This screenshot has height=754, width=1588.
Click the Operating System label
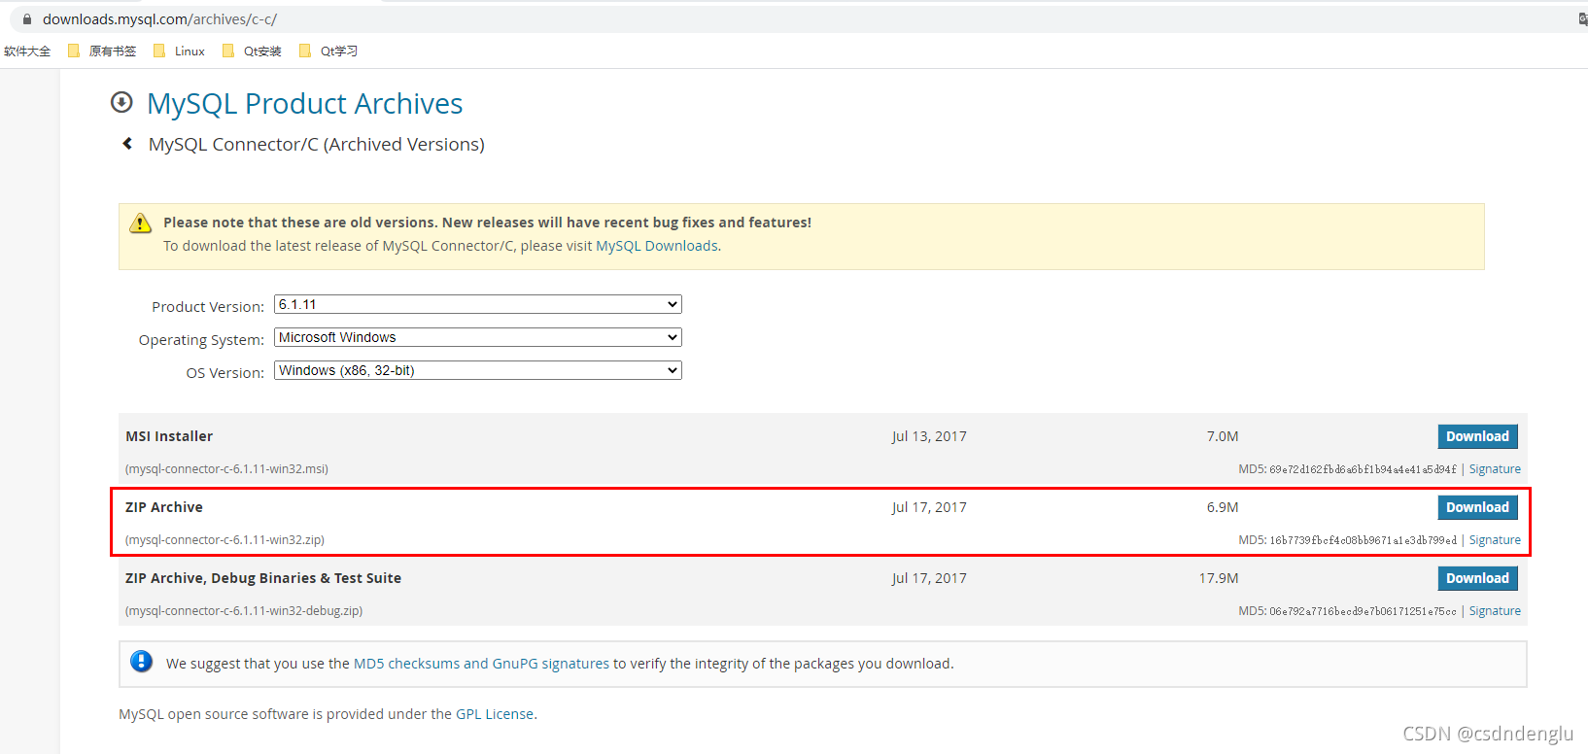201,340
